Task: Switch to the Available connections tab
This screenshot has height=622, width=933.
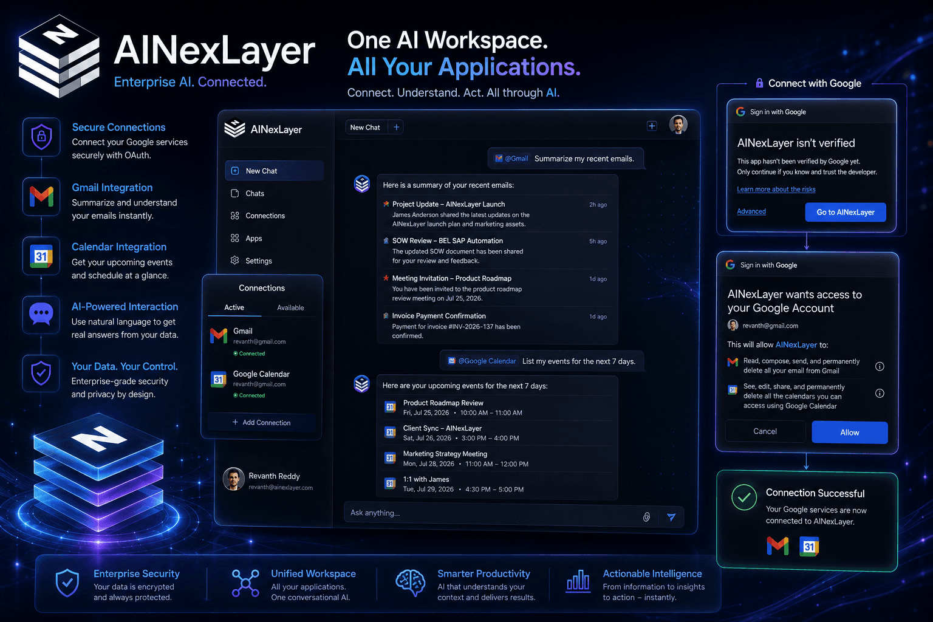Action: coord(290,307)
